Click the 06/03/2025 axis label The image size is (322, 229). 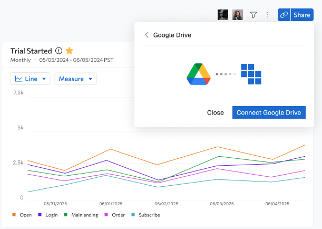(222, 204)
